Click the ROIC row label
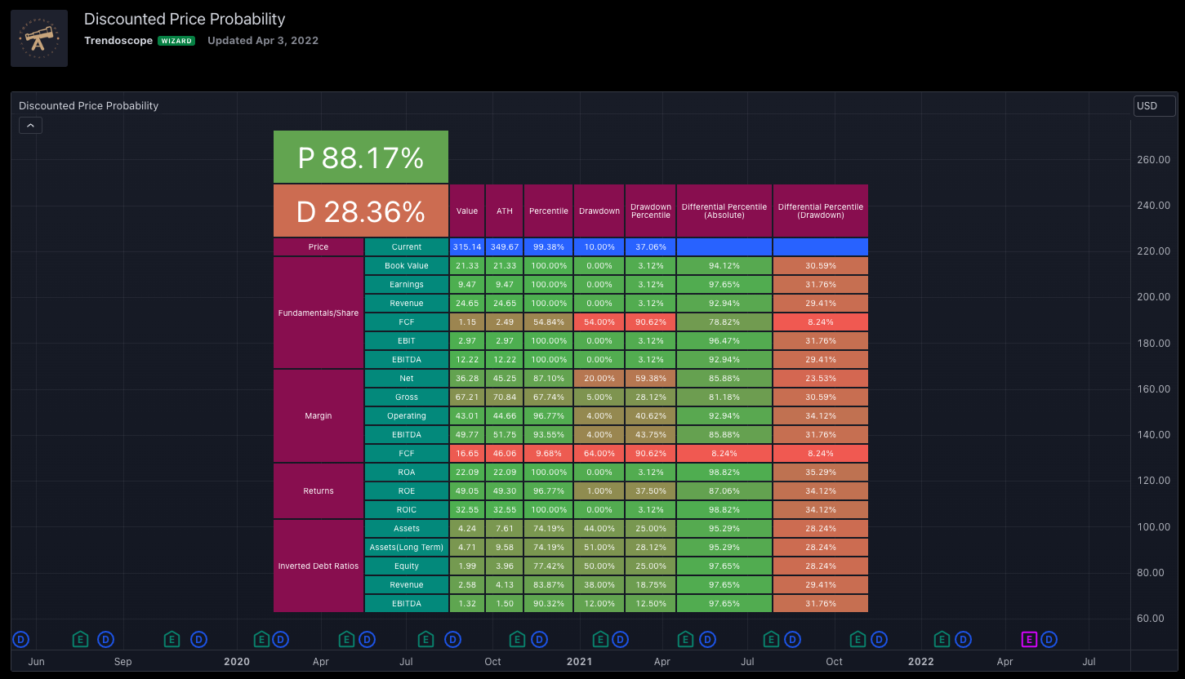 tap(407, 509)
